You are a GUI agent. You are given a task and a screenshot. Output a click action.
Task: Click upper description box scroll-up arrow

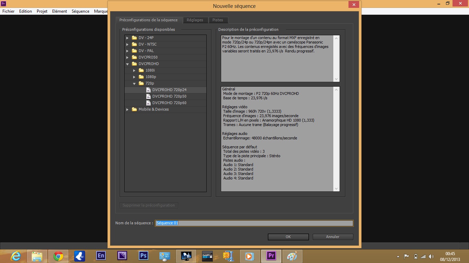point(336,38)
